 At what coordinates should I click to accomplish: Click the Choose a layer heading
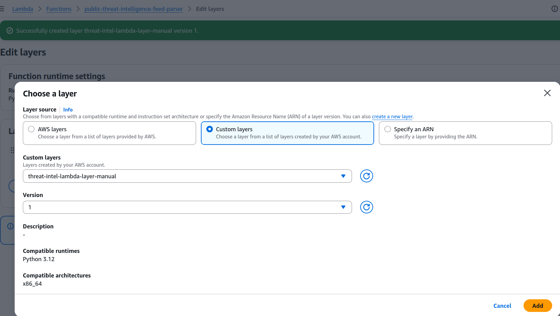[x=50, y=94]
